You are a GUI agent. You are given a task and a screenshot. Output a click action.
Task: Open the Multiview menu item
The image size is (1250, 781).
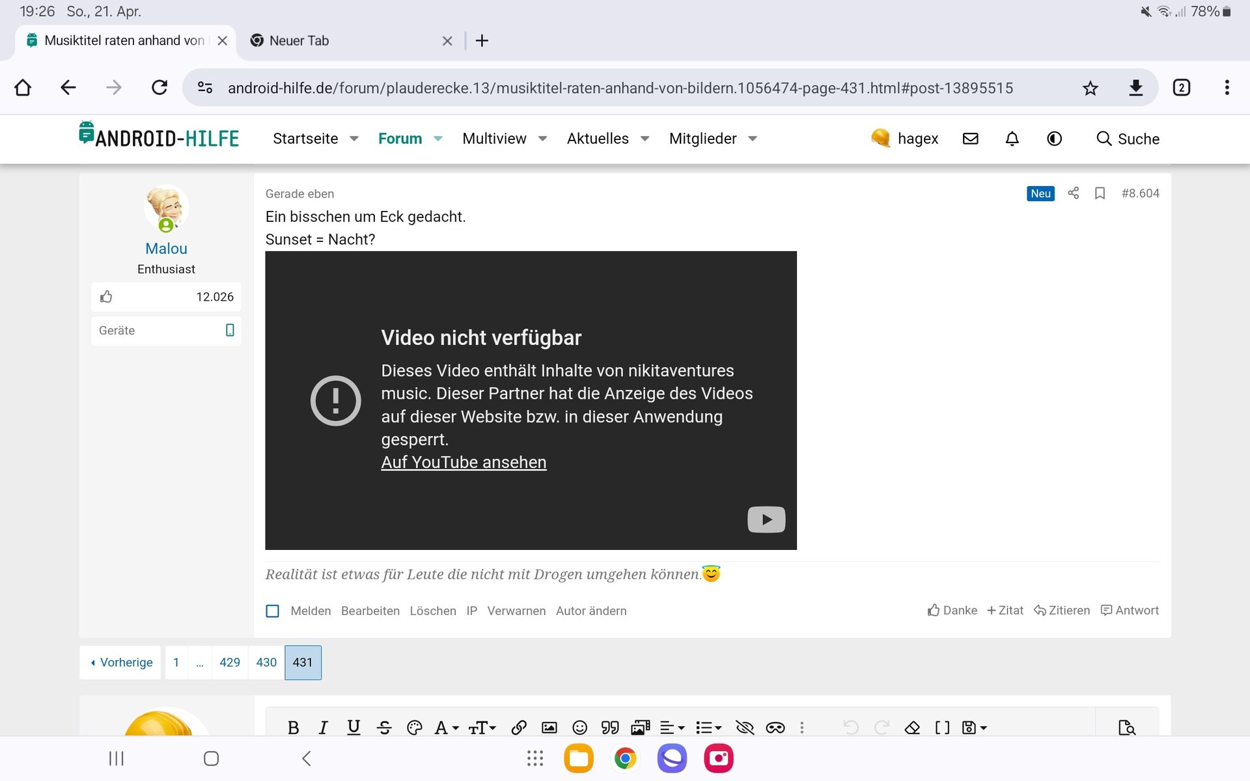(x=494, y=139)
